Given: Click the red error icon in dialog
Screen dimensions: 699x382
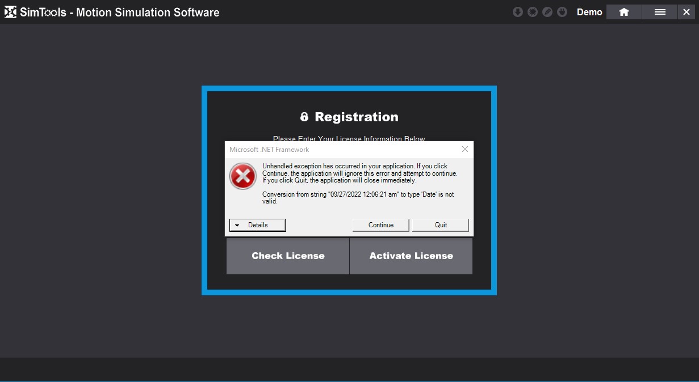Looking at the screenshot, I should 243,176.
